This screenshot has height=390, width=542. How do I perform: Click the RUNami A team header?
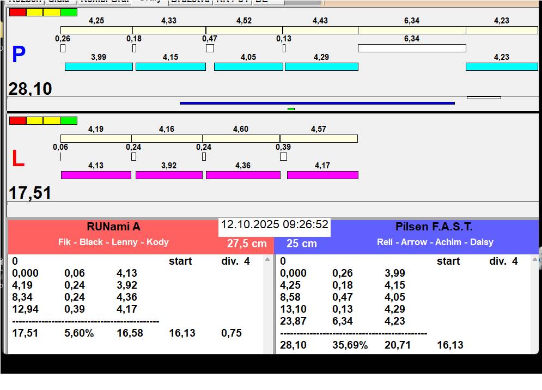pyautogui.click(x=113, y=227)
